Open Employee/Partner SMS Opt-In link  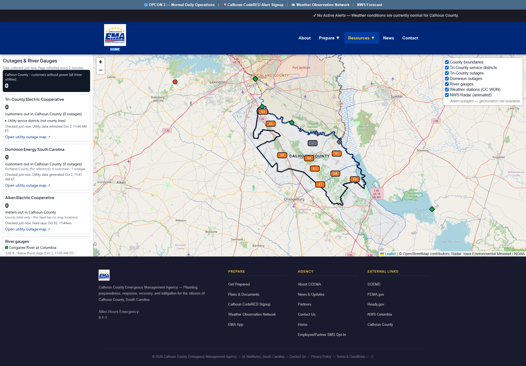pyautogui.click(x=322, y=335)
